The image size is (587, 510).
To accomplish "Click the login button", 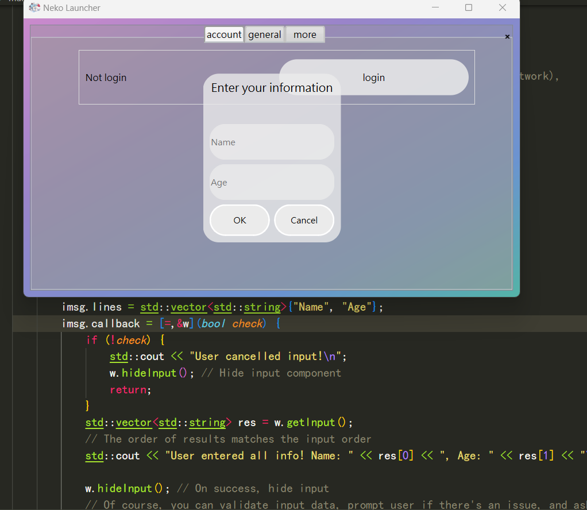I will click(x=373, y=77).
